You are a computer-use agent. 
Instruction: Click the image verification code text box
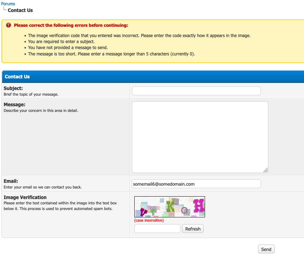coord(157,229)
